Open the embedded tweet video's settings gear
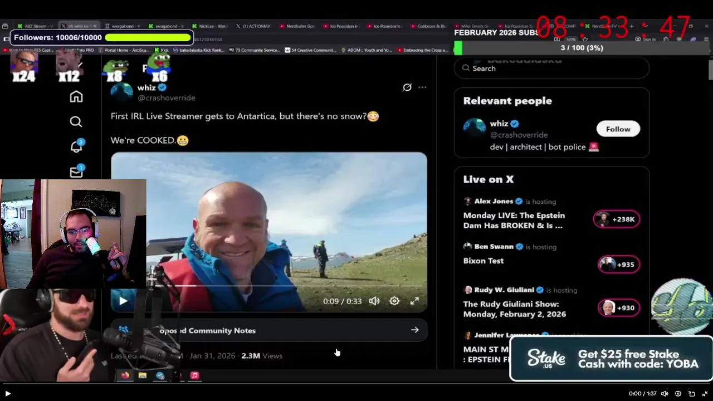Viewport: 713px width, 401px height. [x=394, y=301]
